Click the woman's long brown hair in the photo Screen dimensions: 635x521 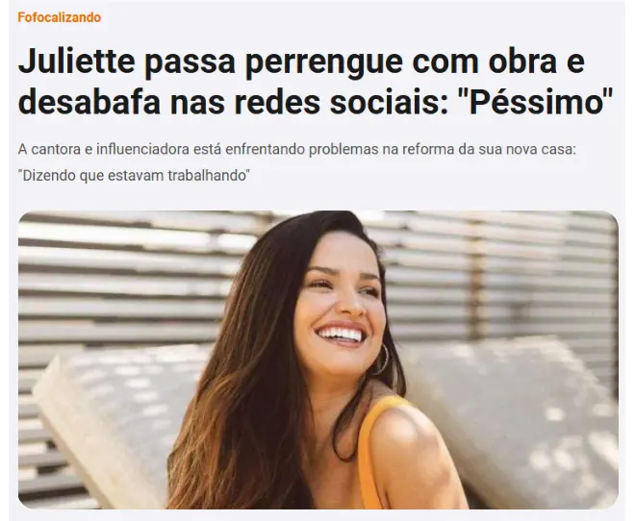pyautogui.click(x=243, y=385)
